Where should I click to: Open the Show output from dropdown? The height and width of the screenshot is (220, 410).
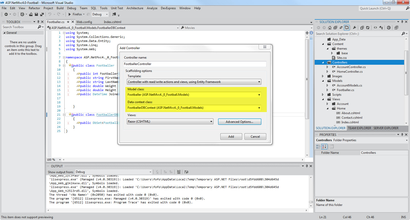point(150,172)
